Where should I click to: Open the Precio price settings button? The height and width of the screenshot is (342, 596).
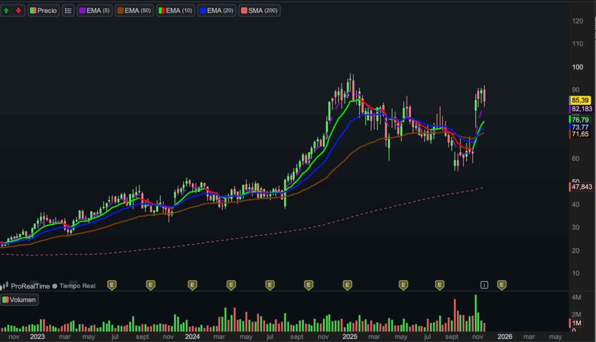coord(44,10)
